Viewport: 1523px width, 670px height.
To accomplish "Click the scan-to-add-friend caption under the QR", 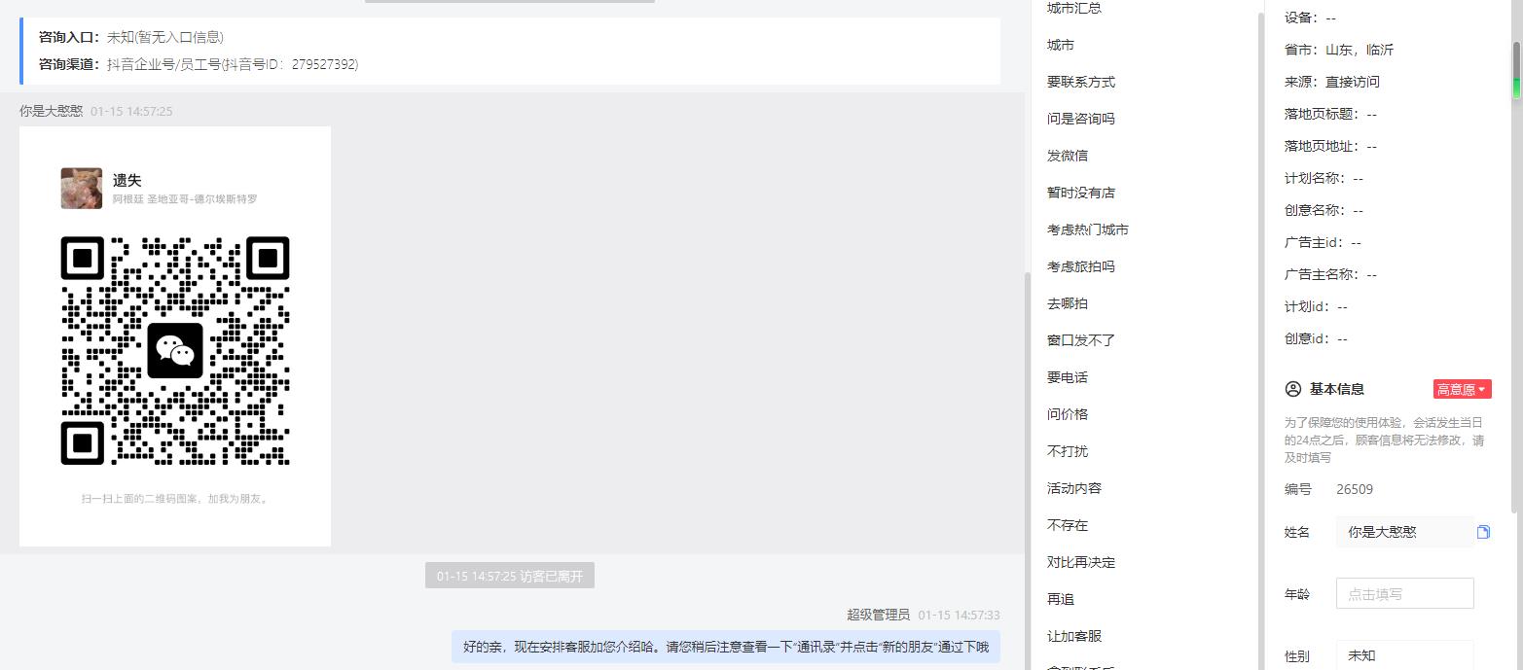I will (175, 499).
